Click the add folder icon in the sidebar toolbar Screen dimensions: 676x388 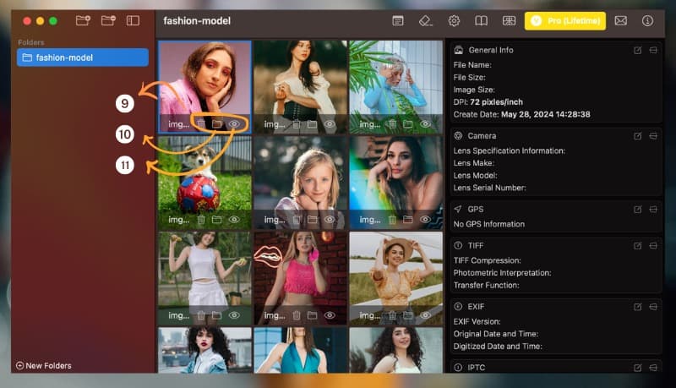[83, 20]
